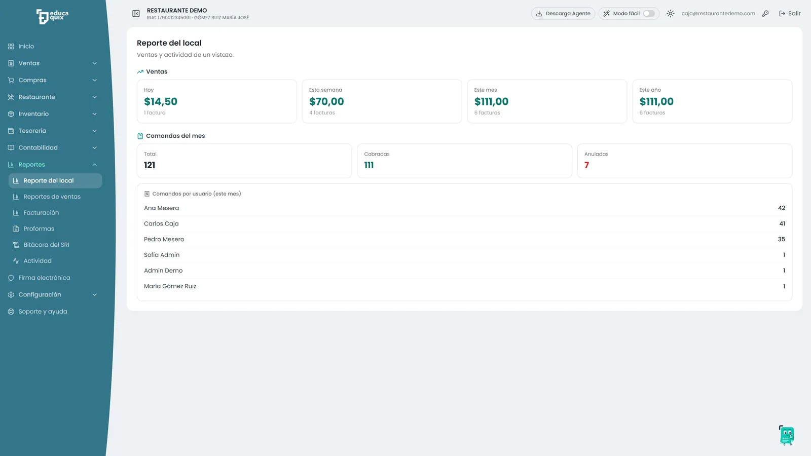Click the Inventario box icon
This screenshot has height=456, width=811.
11,114
